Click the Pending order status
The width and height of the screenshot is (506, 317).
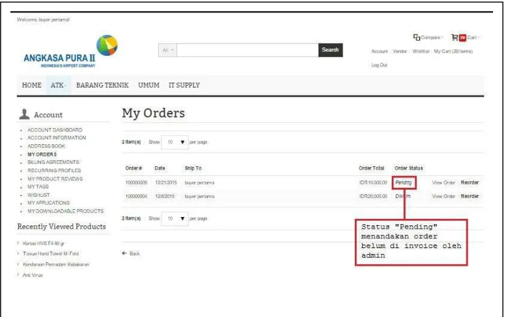coord(404,183)
